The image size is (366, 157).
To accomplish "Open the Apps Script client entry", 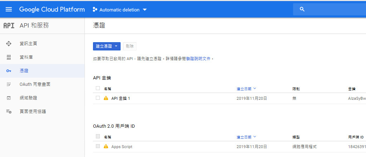I will (x=122, y=147).
